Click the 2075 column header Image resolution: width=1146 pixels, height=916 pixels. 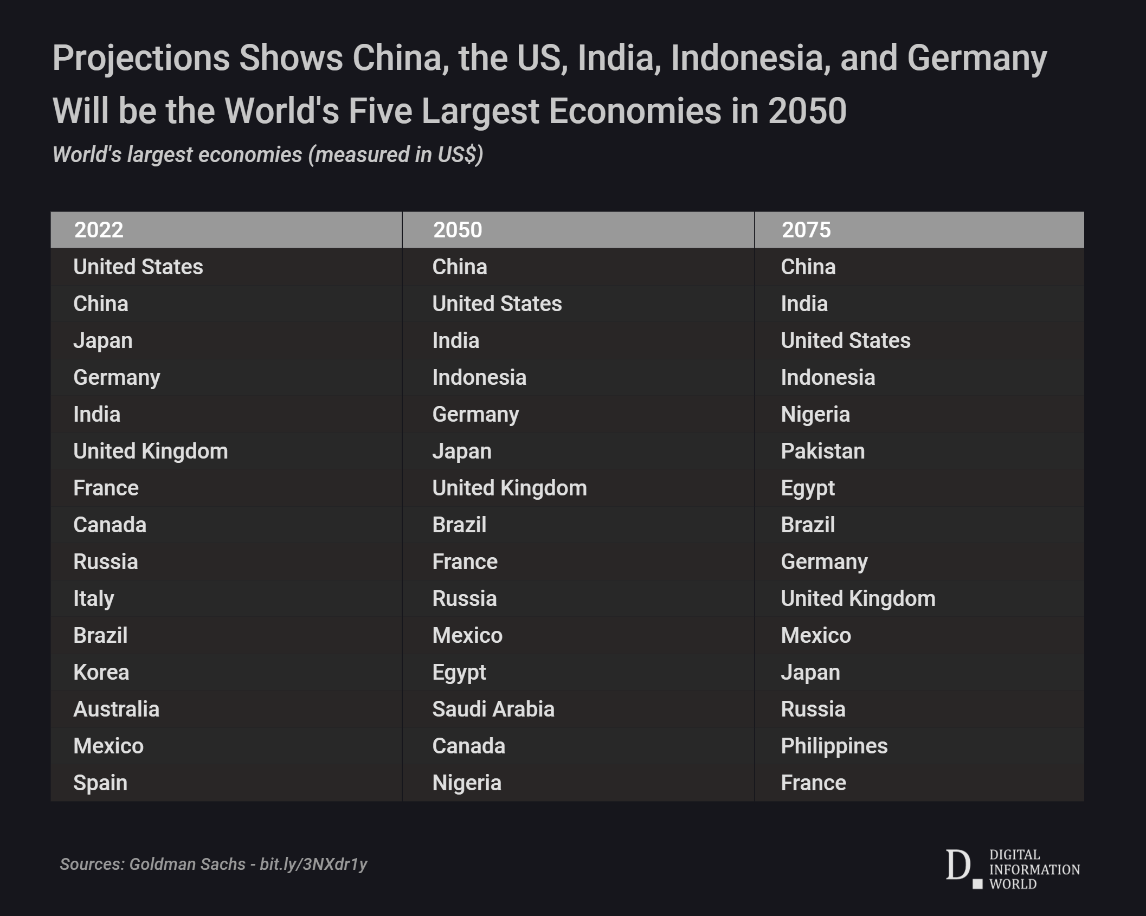pyautogui.click(x=806, y=230)
